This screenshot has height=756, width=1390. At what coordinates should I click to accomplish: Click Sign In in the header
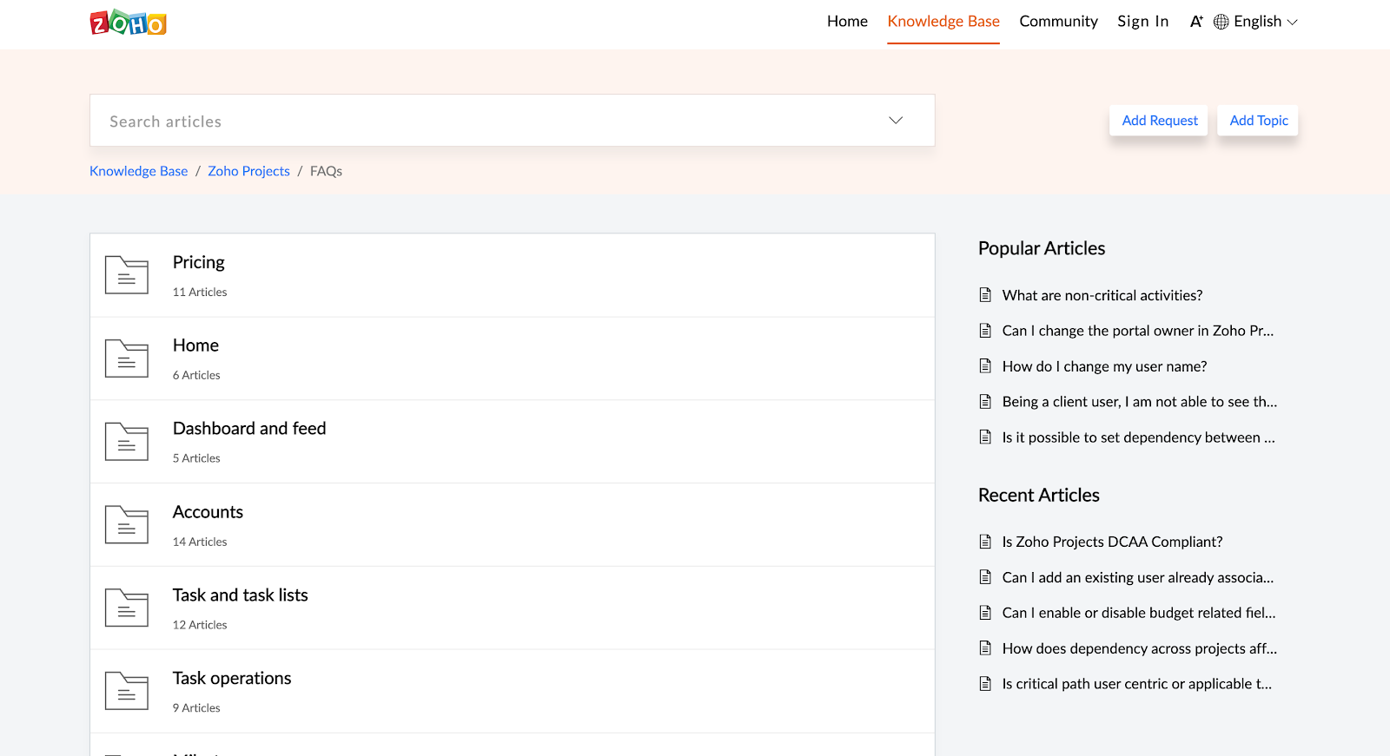(x=1143, y=22)
